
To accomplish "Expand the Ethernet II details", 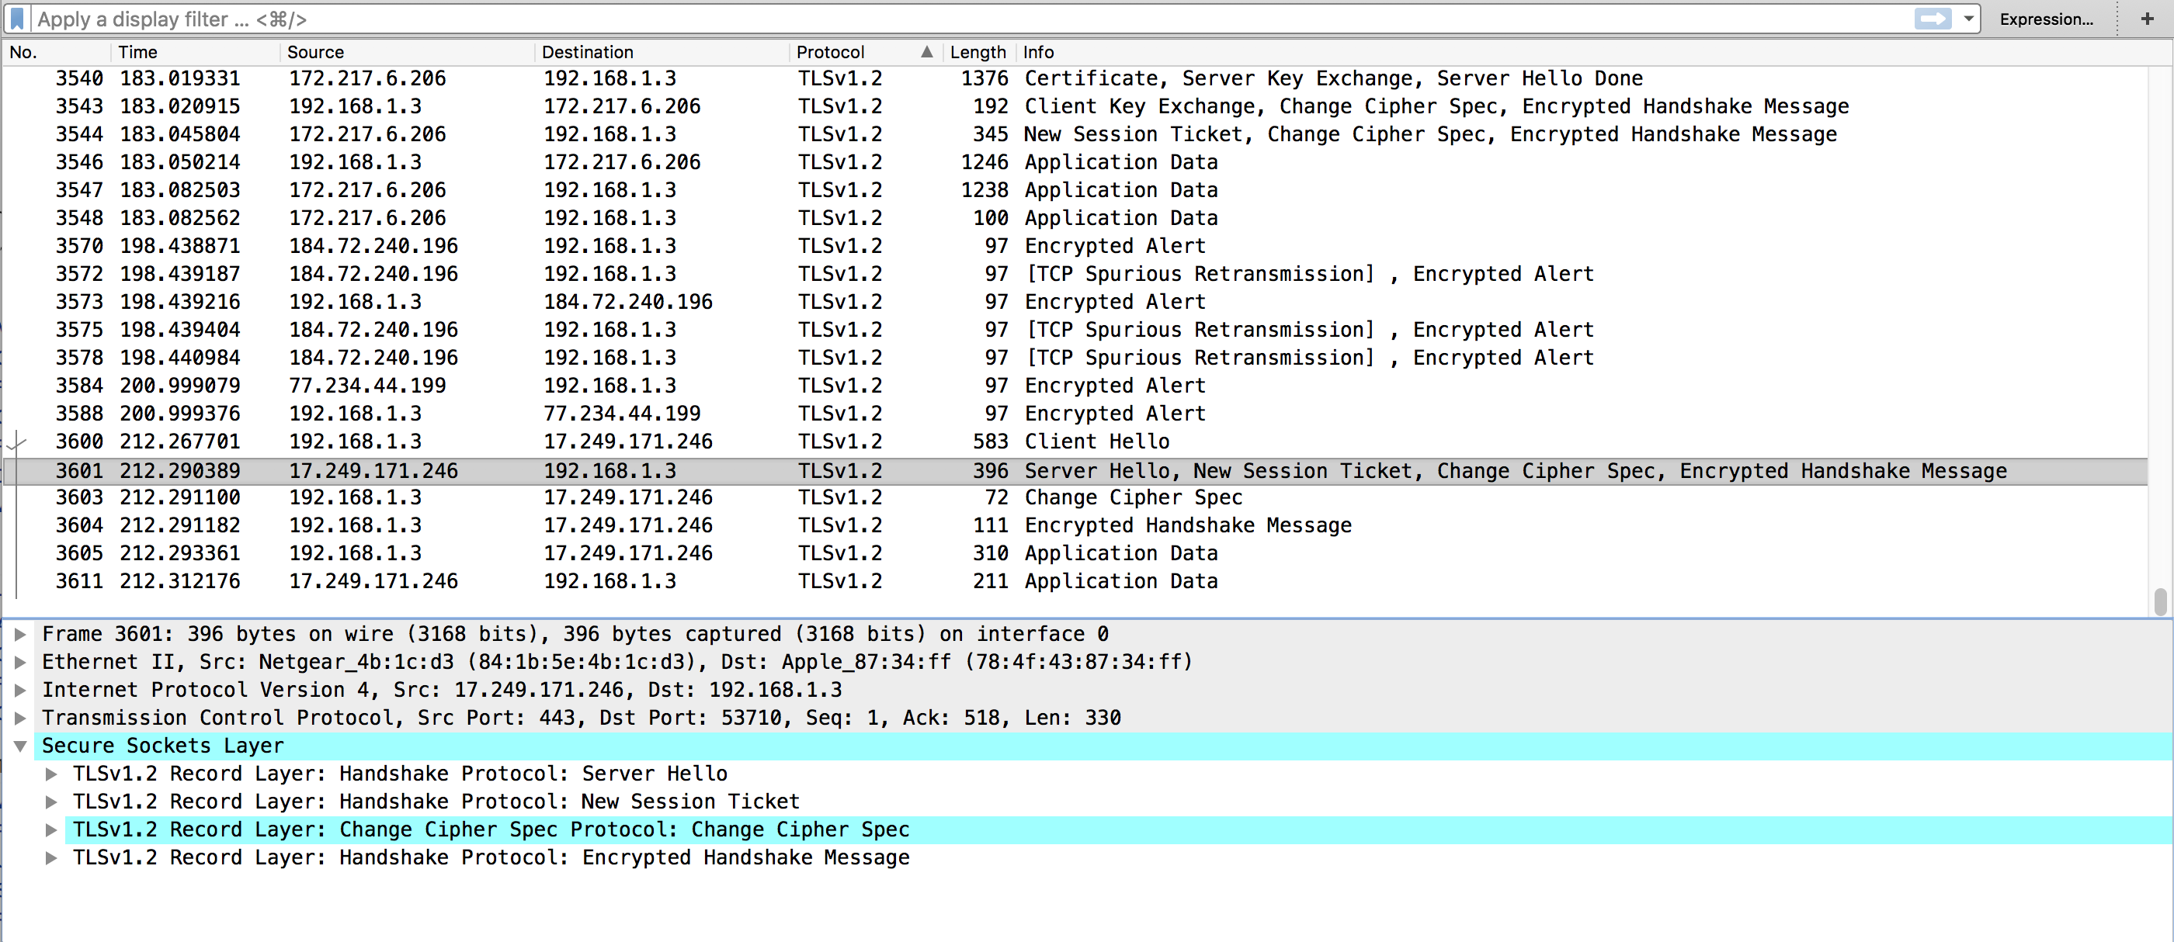I will tap(21, 662).
